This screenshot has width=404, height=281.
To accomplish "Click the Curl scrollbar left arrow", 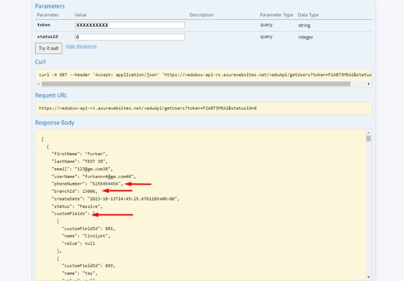I will click(x=39, y=84).
